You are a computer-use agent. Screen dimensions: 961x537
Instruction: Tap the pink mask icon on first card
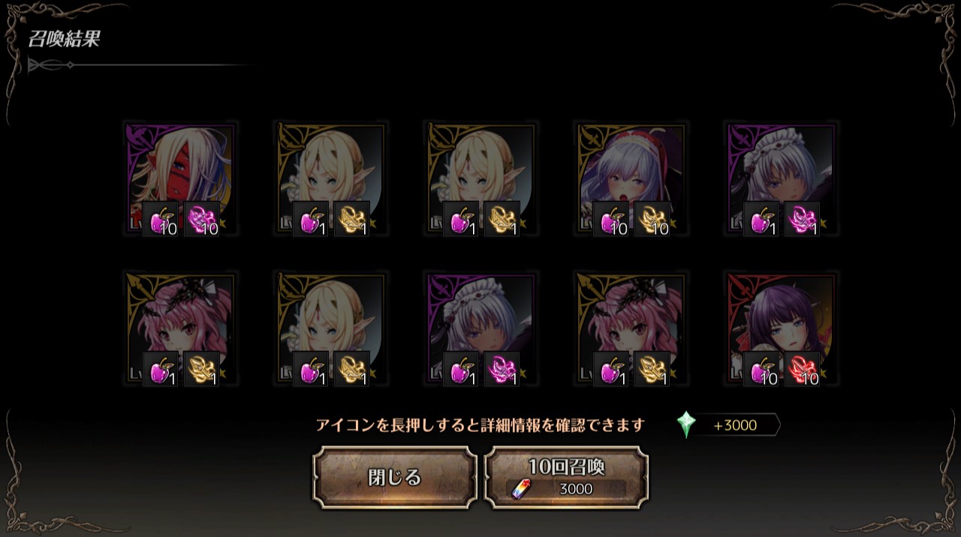[x=202, y=219]
